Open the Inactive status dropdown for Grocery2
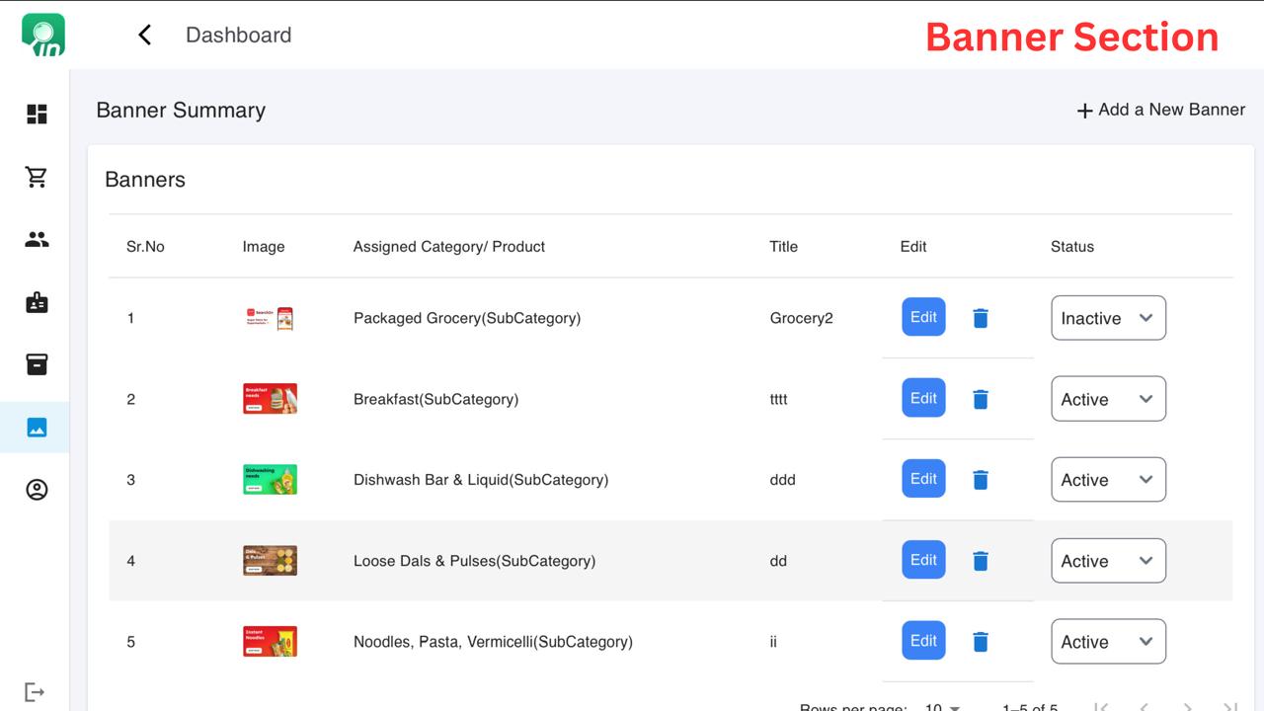This screenshot has height=711, width=1264. pos(1107,318)
